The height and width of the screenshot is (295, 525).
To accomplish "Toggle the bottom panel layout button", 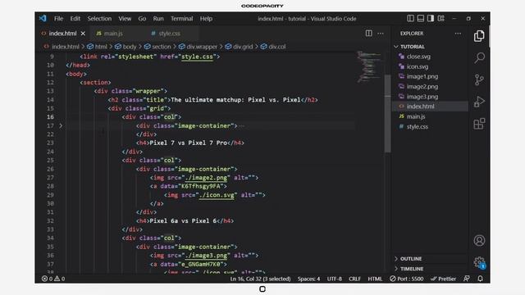I will click(421, 18).
